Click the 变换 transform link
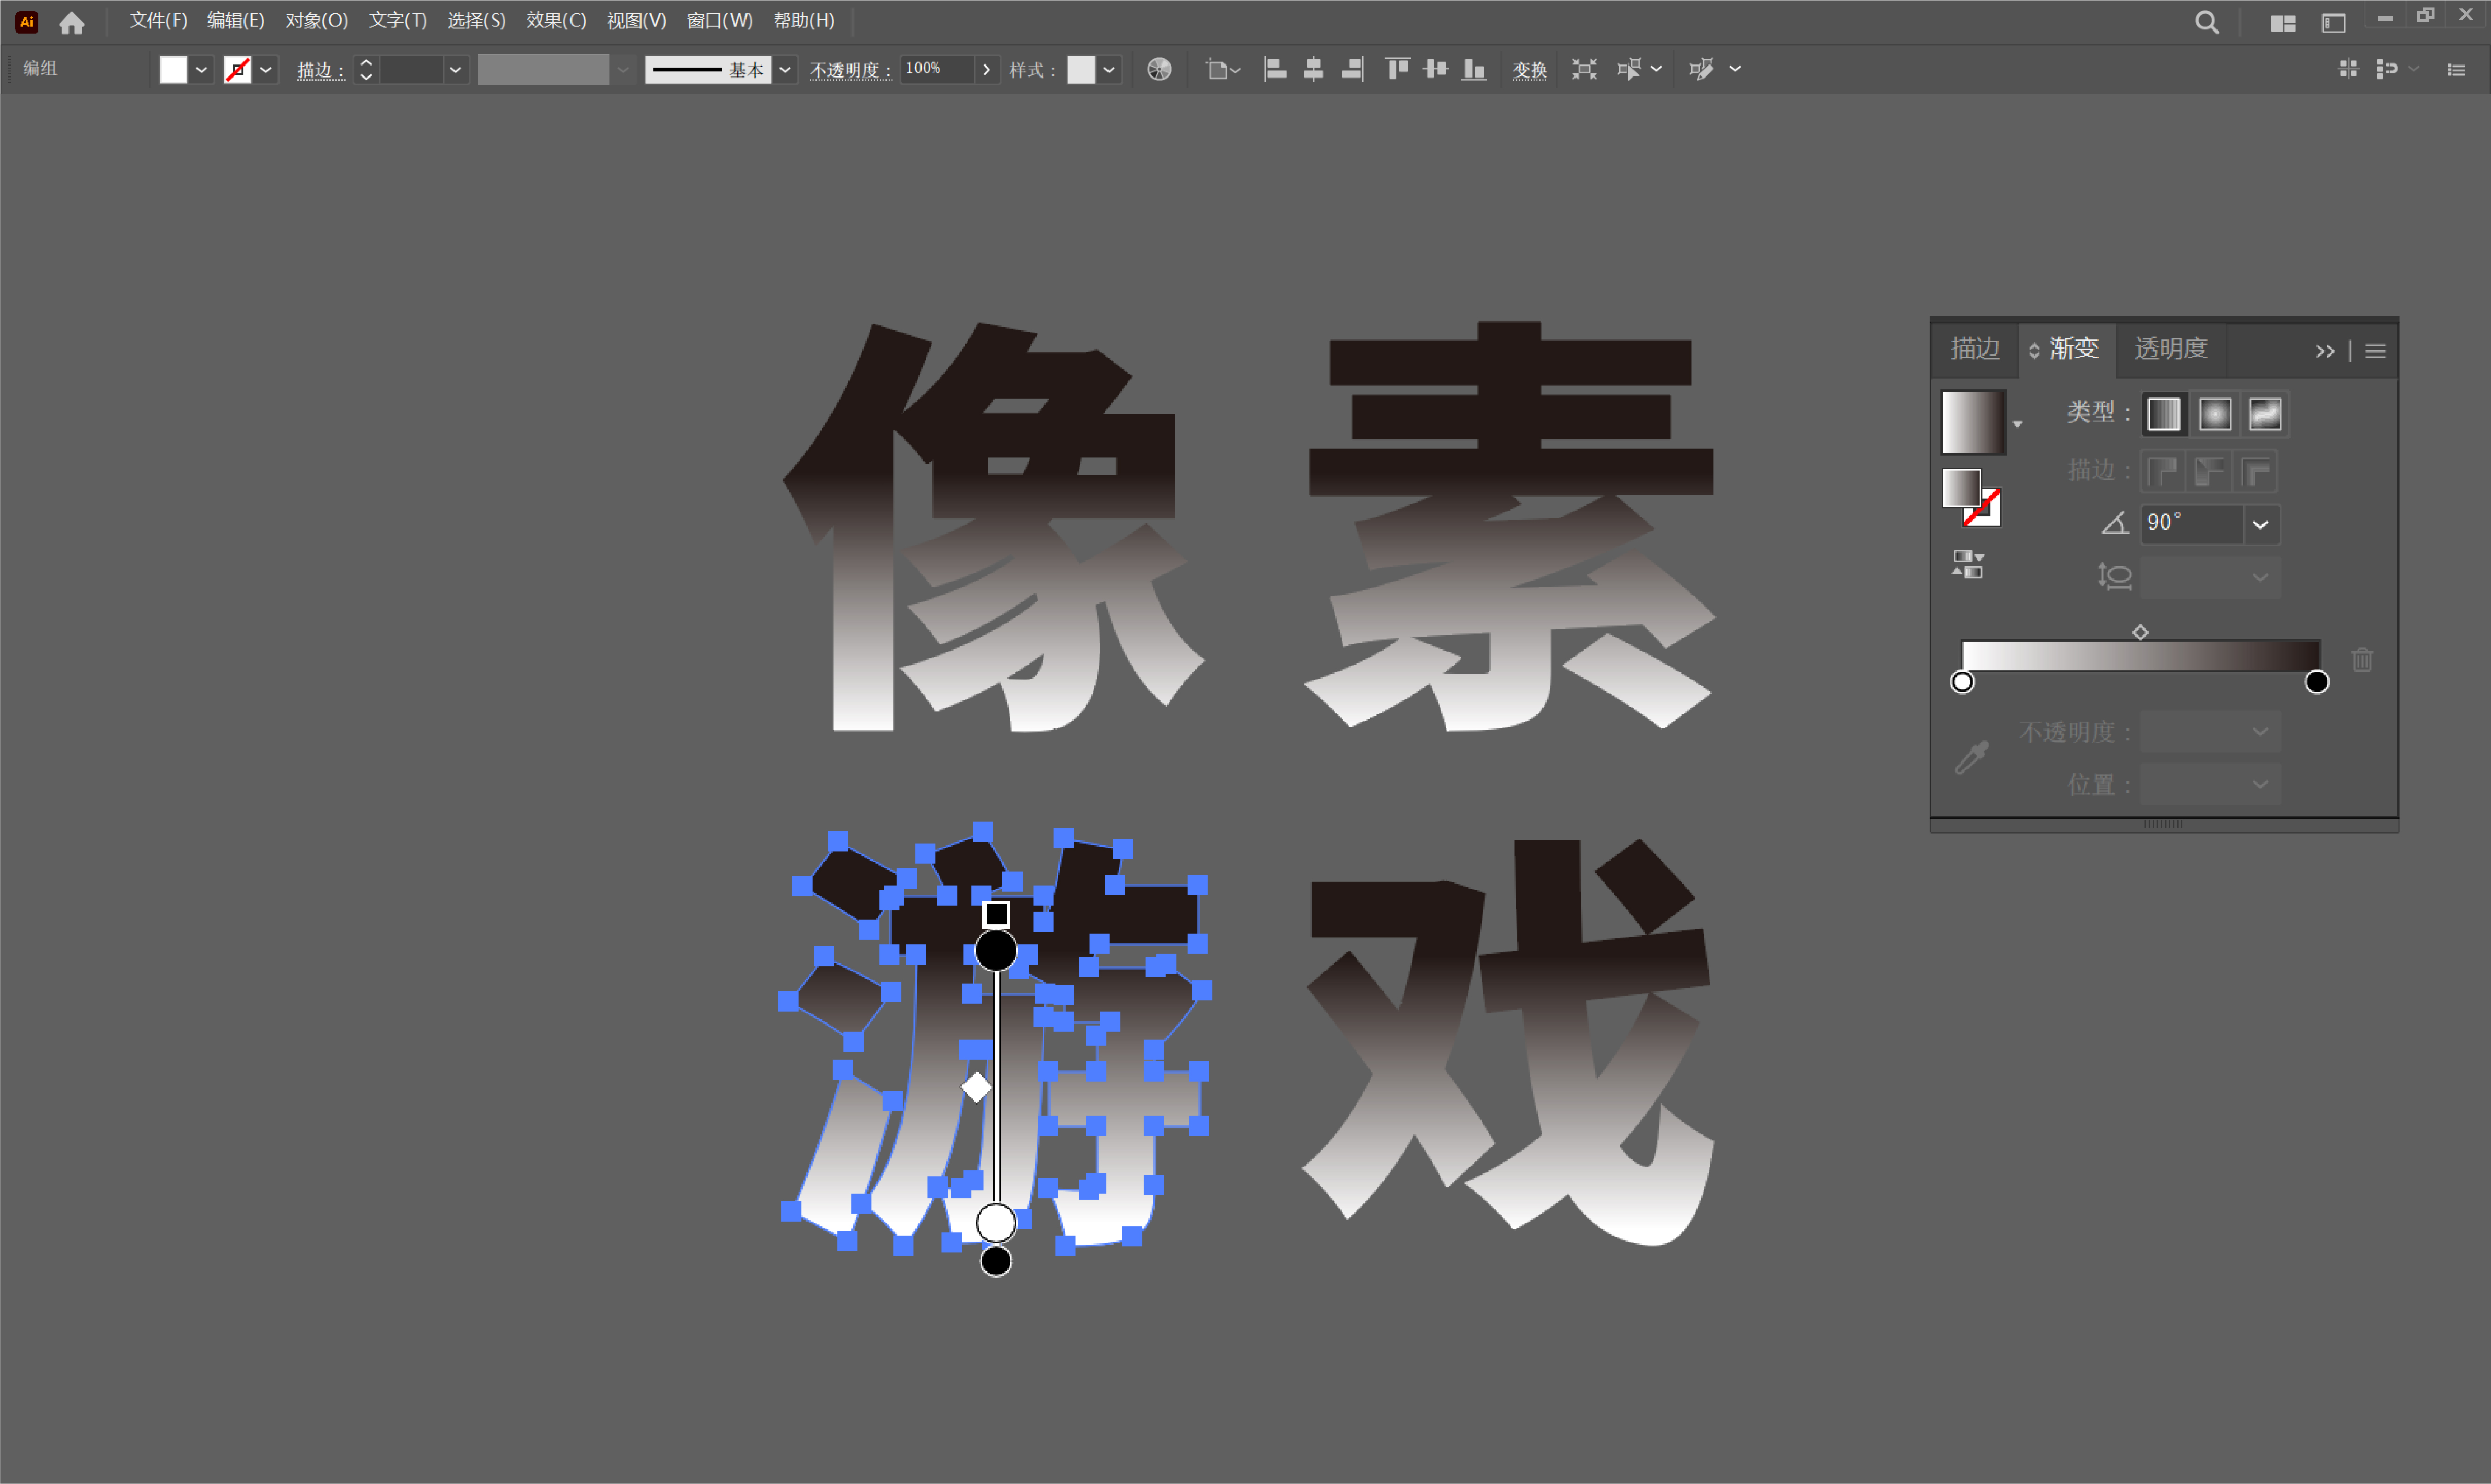This screenshot has width=2491, height=1484. click(1529, 70)
